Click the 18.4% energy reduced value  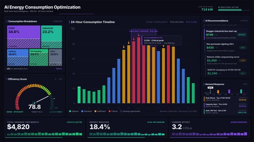point(99,127)
